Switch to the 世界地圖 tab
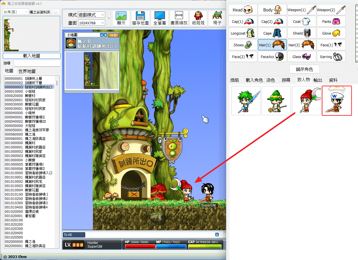358x260 pixels. coord(27,71)
